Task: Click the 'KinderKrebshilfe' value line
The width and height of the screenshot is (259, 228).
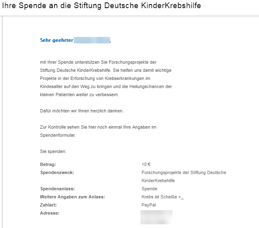Action: point(158,181)
